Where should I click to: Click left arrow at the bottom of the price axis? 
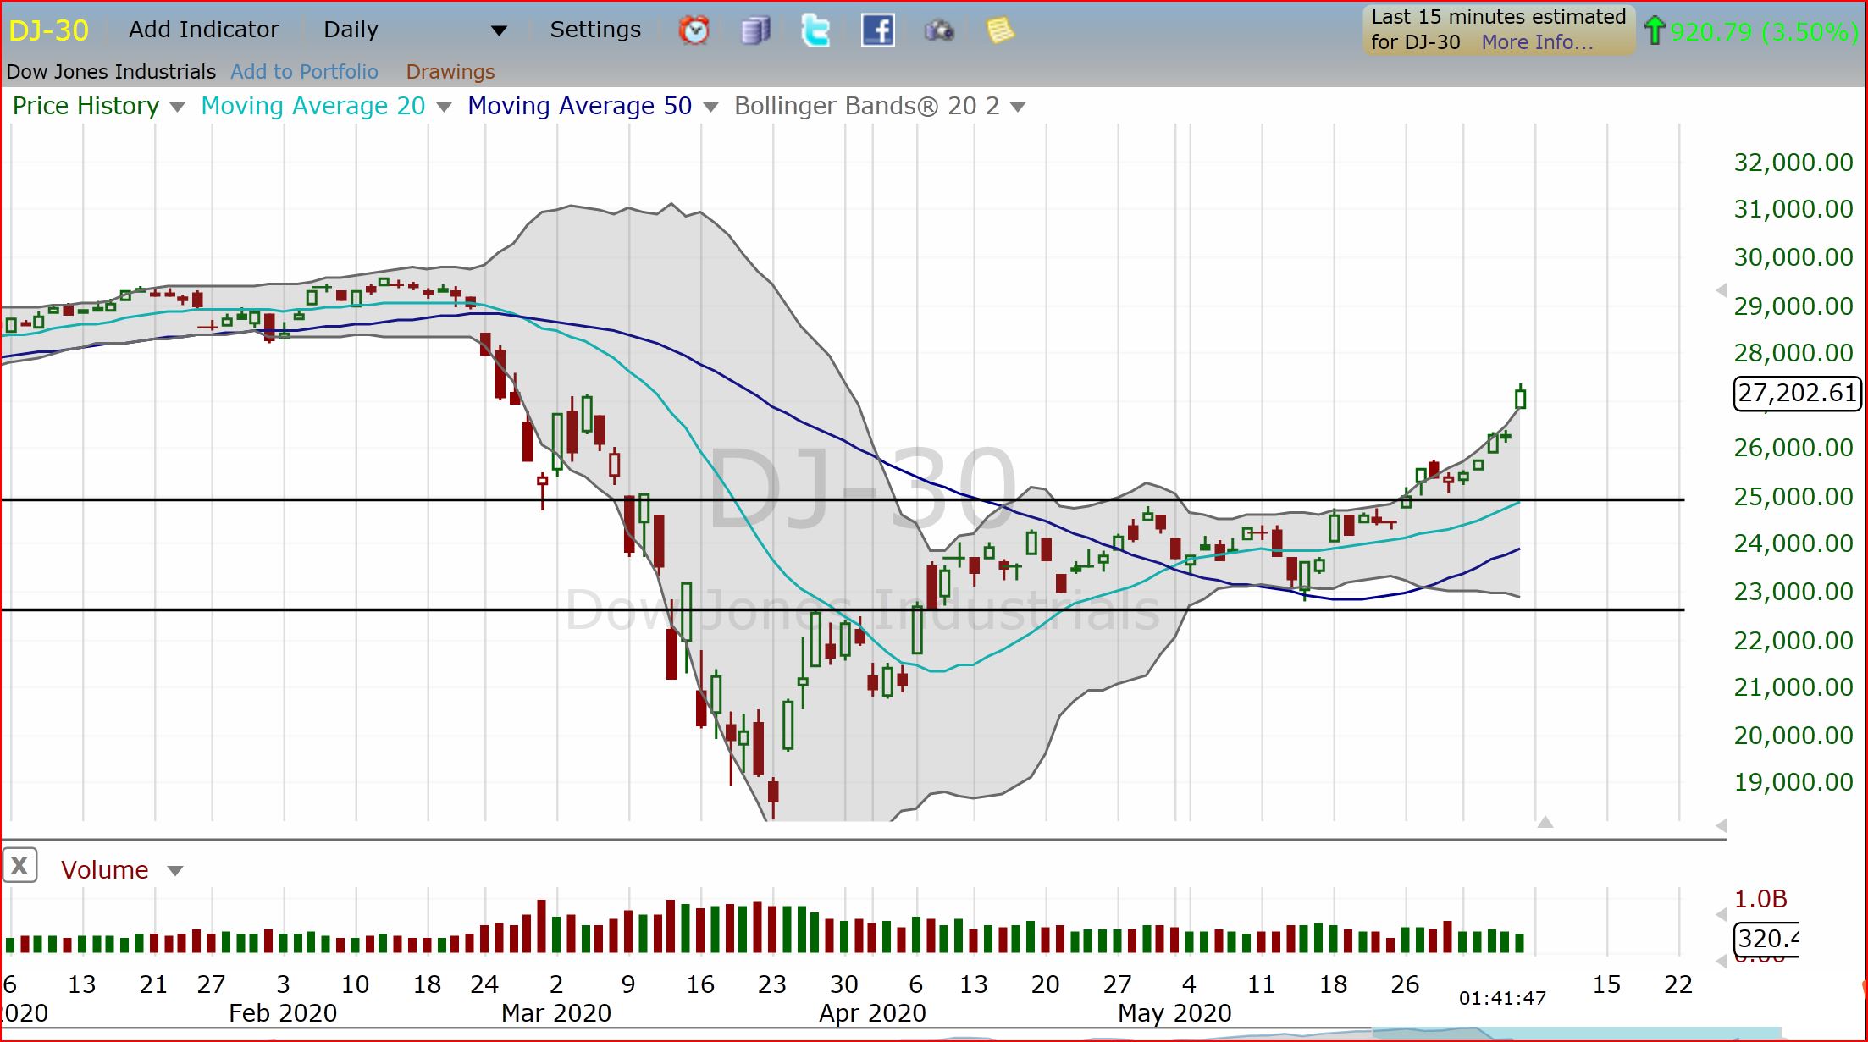click(1721, 825)
